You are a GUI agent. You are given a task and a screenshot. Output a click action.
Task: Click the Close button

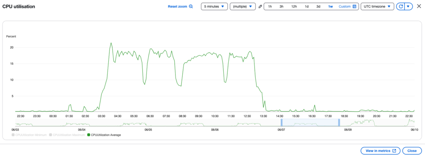click(412, 151)
